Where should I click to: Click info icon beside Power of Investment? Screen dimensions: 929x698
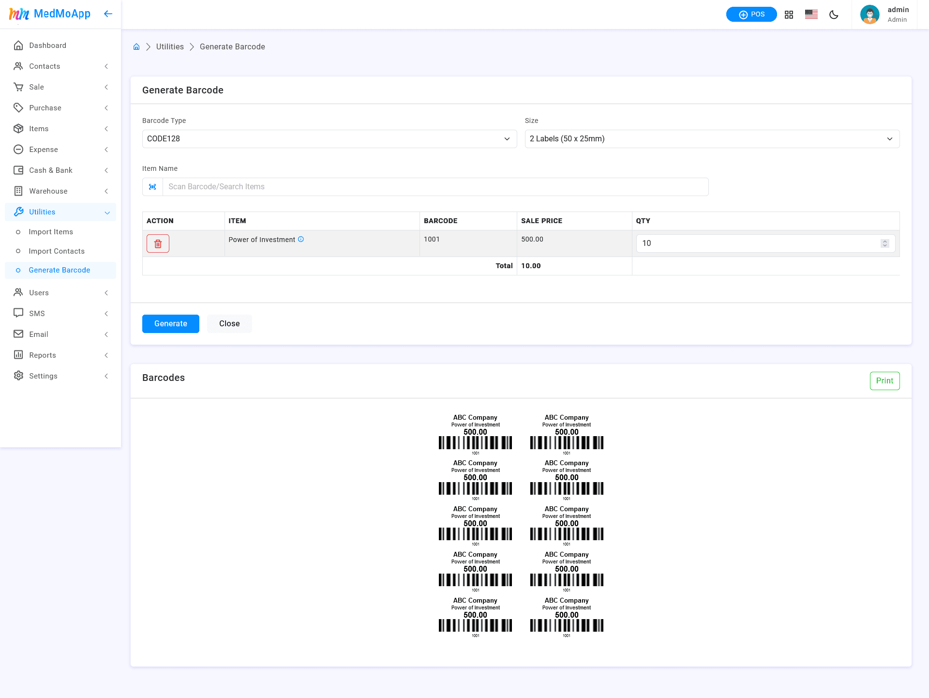tap(301, 239)
